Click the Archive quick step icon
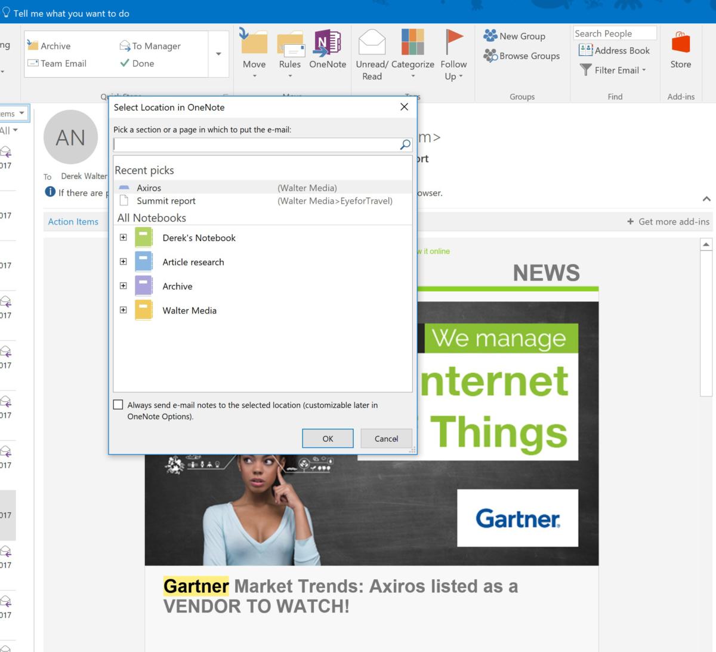This screenshot has height=652, width=716. (32, 45)
